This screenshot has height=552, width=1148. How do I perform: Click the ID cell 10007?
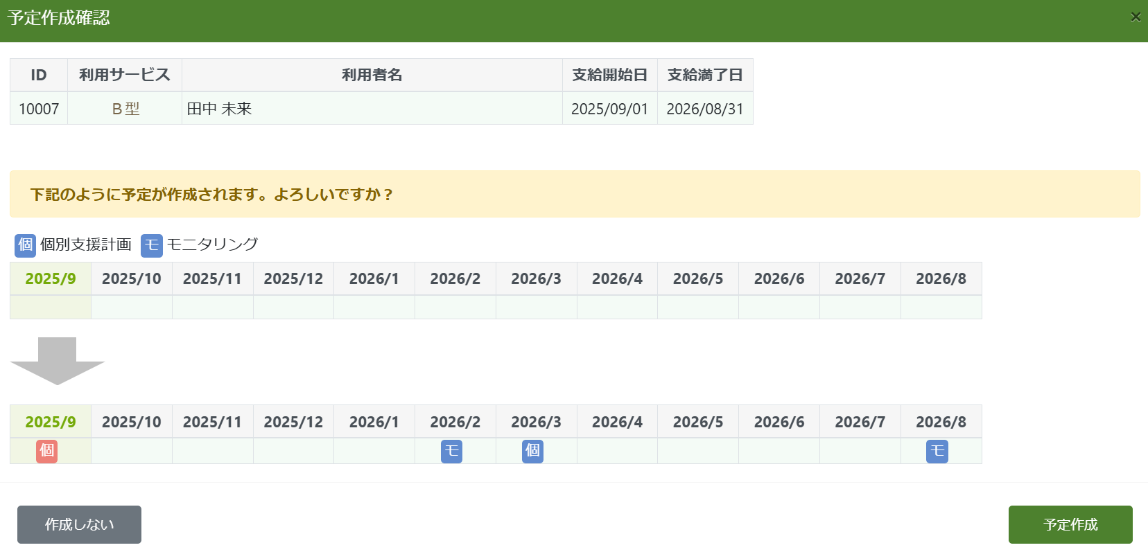[39, 109]
